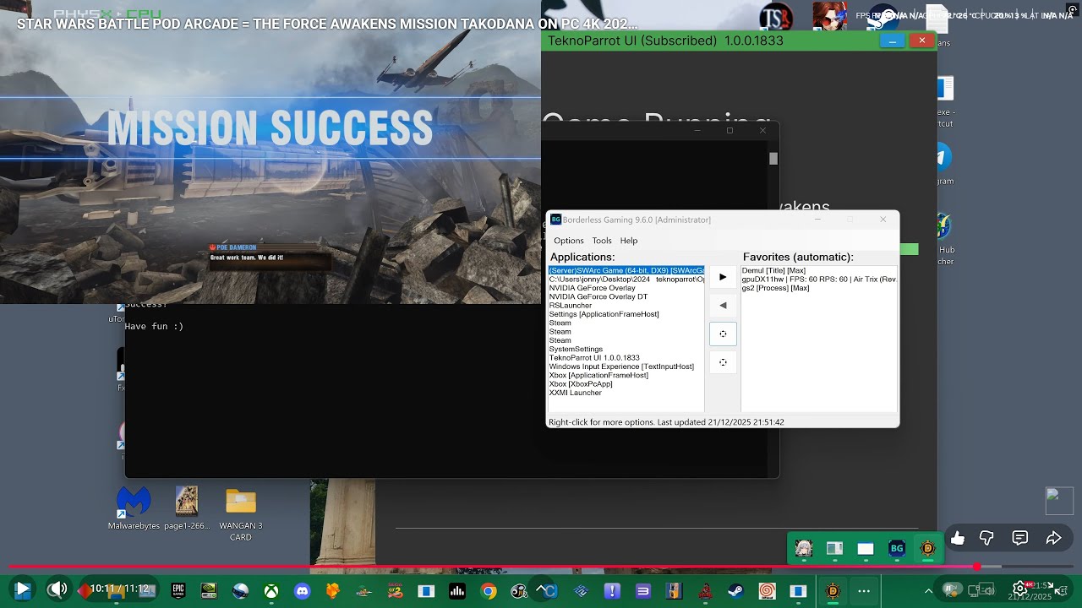
Task: Open Google Chrome from the taskbar
Action: click(489, 591)
